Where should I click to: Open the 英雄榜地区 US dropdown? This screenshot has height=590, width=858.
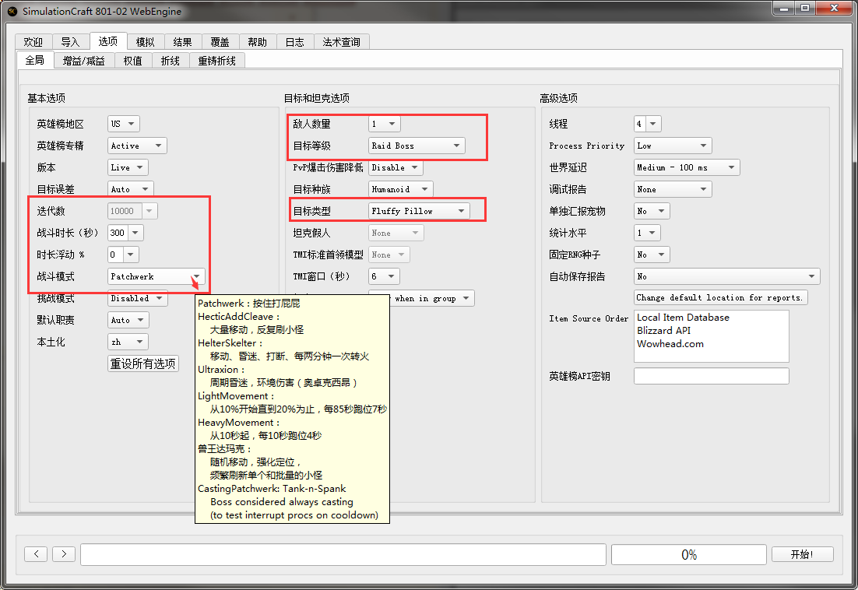coord(124,124)
